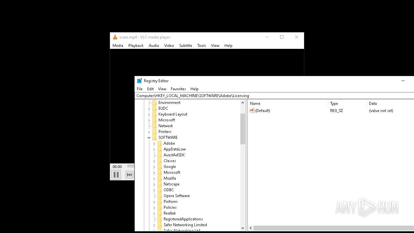Screen dimensions: 414x233
Task: Open the Audio menu in VLC
Action: [x=154, y=46]
